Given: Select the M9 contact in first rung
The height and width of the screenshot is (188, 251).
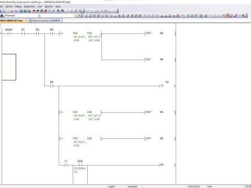Looking at the screenshot, I should [x=38, y=33].
